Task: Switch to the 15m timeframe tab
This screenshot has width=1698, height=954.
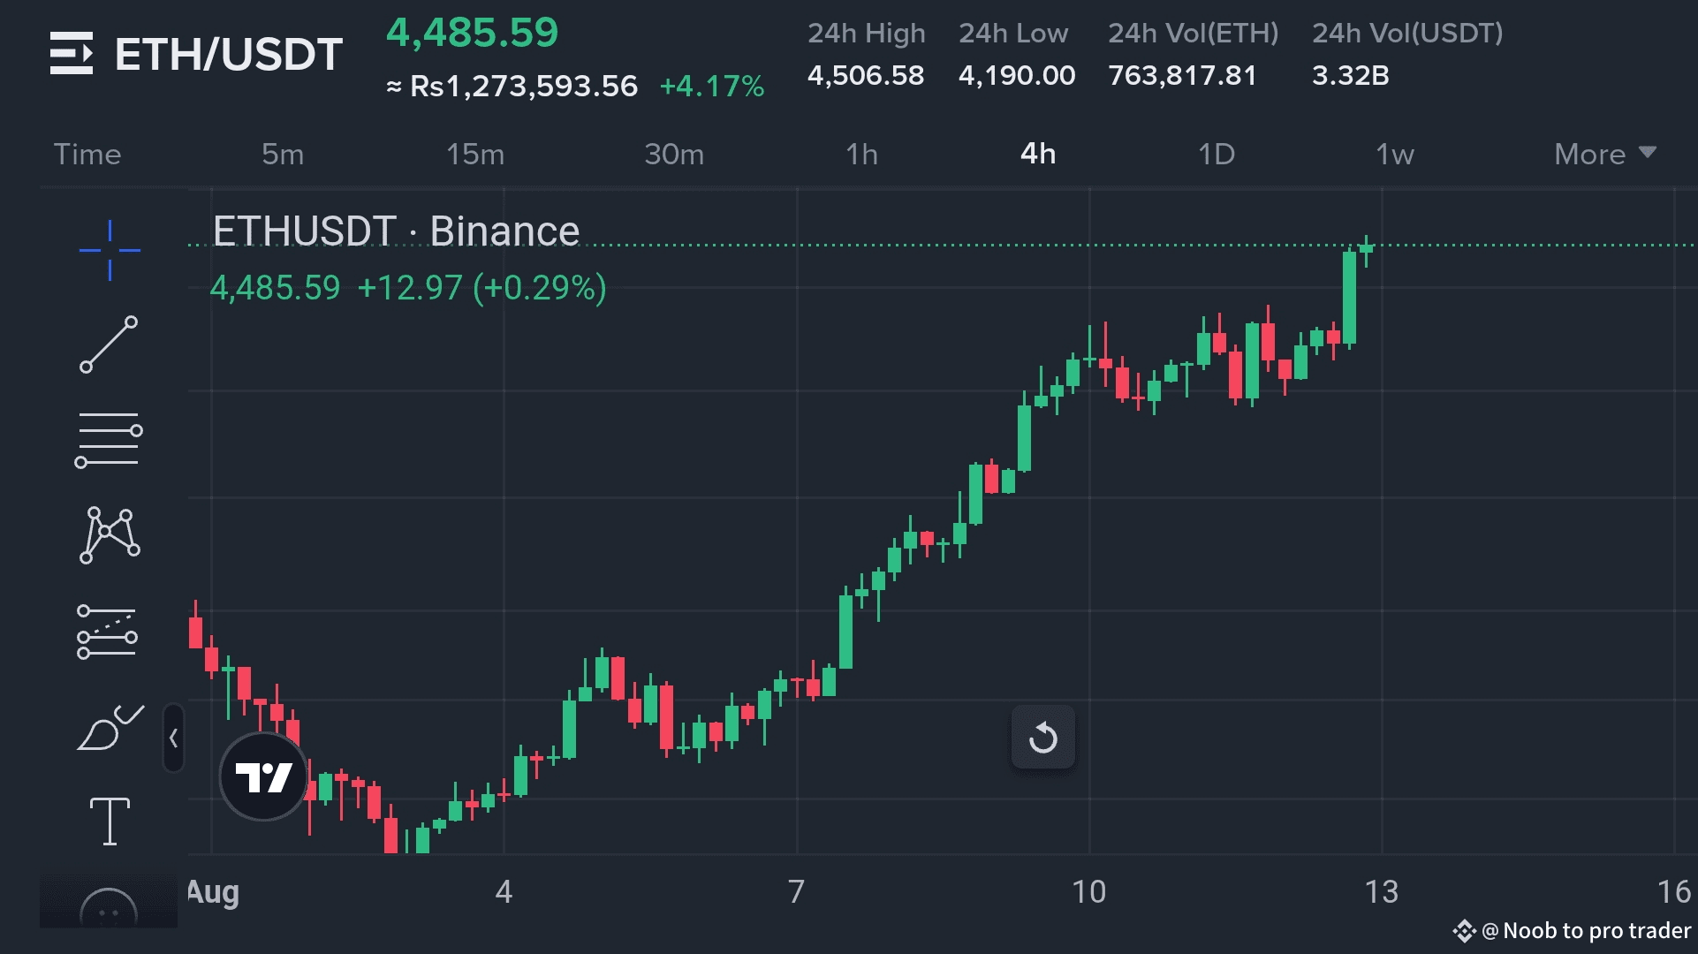Action: coord(474,154)
